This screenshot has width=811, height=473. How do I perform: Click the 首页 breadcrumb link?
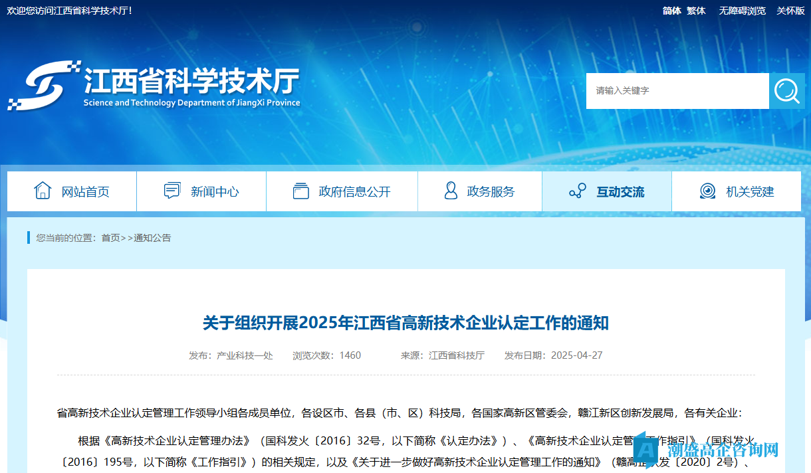110,238
